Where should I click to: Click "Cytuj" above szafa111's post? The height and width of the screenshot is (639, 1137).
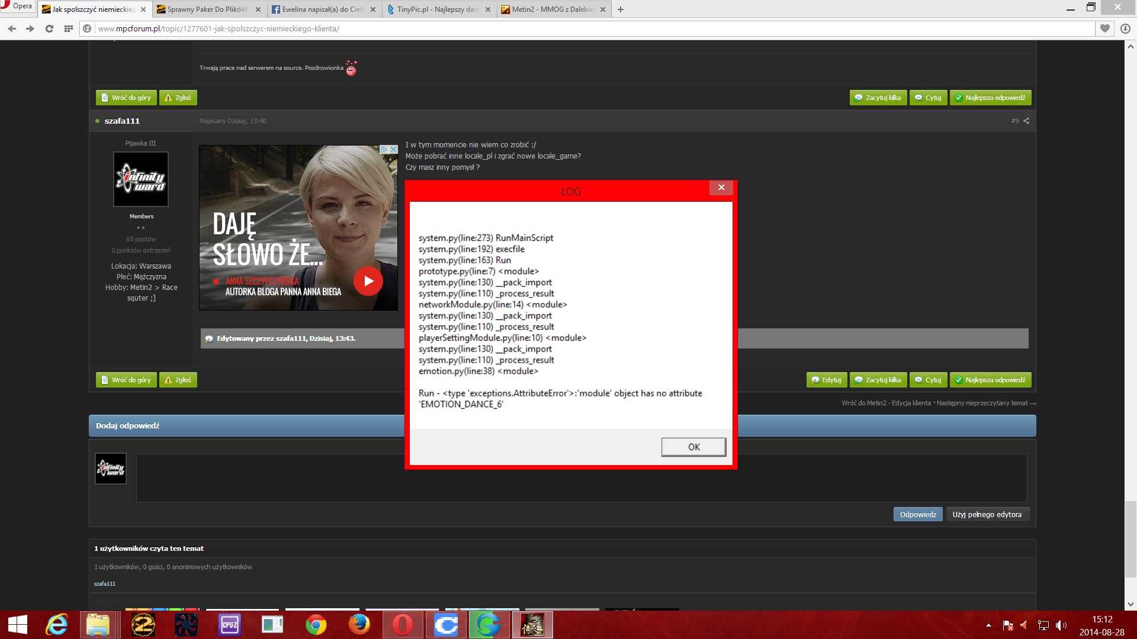tap(929, 98)
